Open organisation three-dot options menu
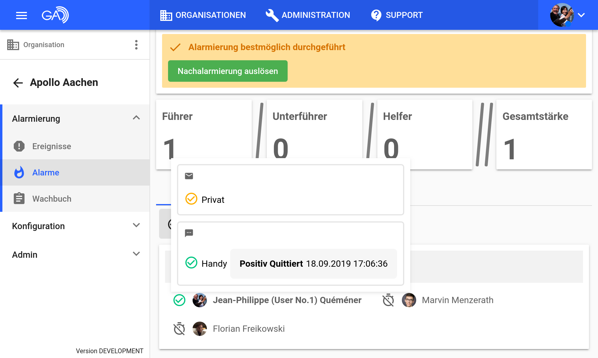The height and width of the screenshot is (358, 598). (x=136, y=45)
